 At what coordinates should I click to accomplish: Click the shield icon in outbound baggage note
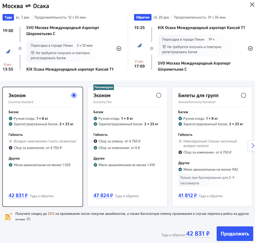32,53
